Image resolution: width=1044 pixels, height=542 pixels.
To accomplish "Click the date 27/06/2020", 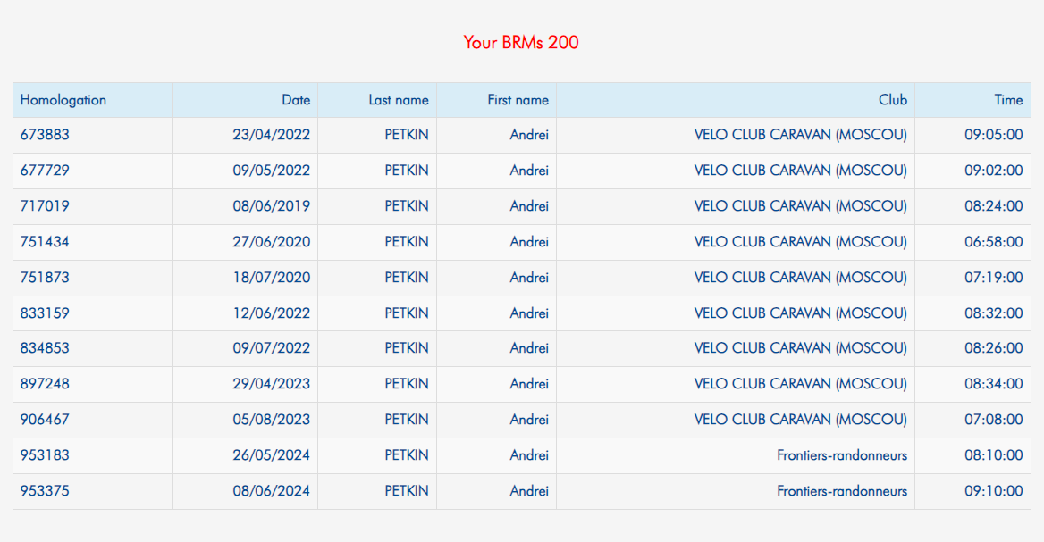I will 271,241.
